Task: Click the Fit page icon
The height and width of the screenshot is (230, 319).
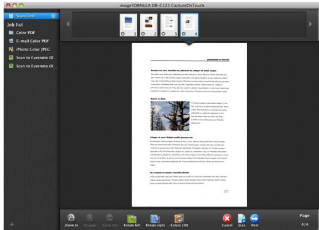Action: click(x=90, y=218)
